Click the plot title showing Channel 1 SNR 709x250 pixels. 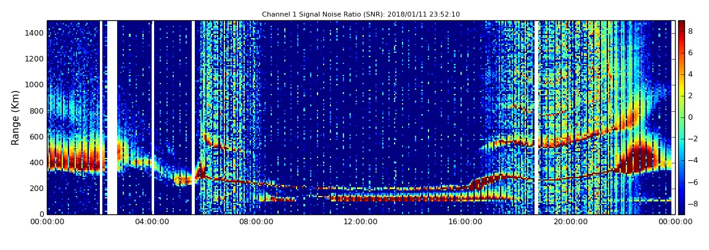(x=361, y=14)
